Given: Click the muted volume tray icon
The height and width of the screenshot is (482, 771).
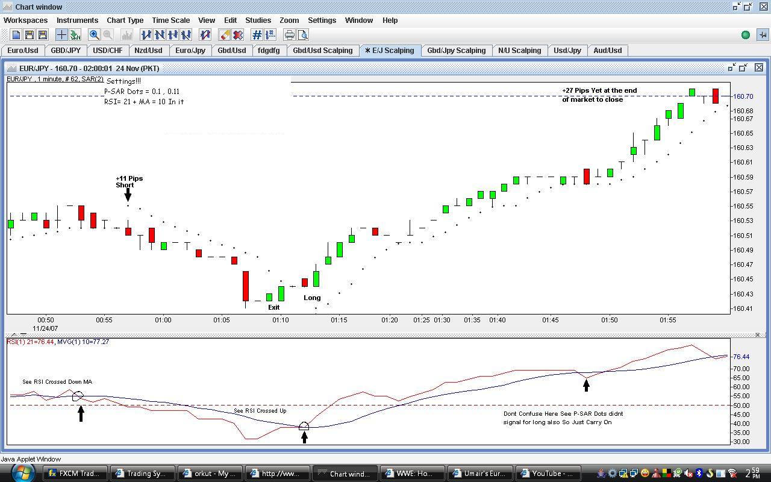Looking at the screenshot, I should [688, 474].
